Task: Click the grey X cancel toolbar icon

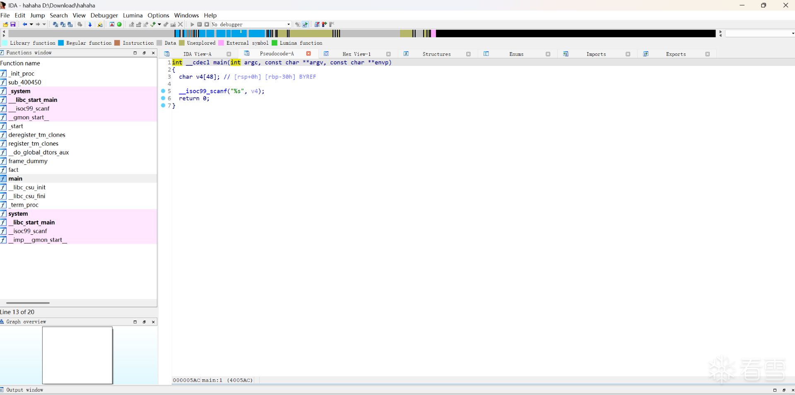Action: tap(180, 24)
